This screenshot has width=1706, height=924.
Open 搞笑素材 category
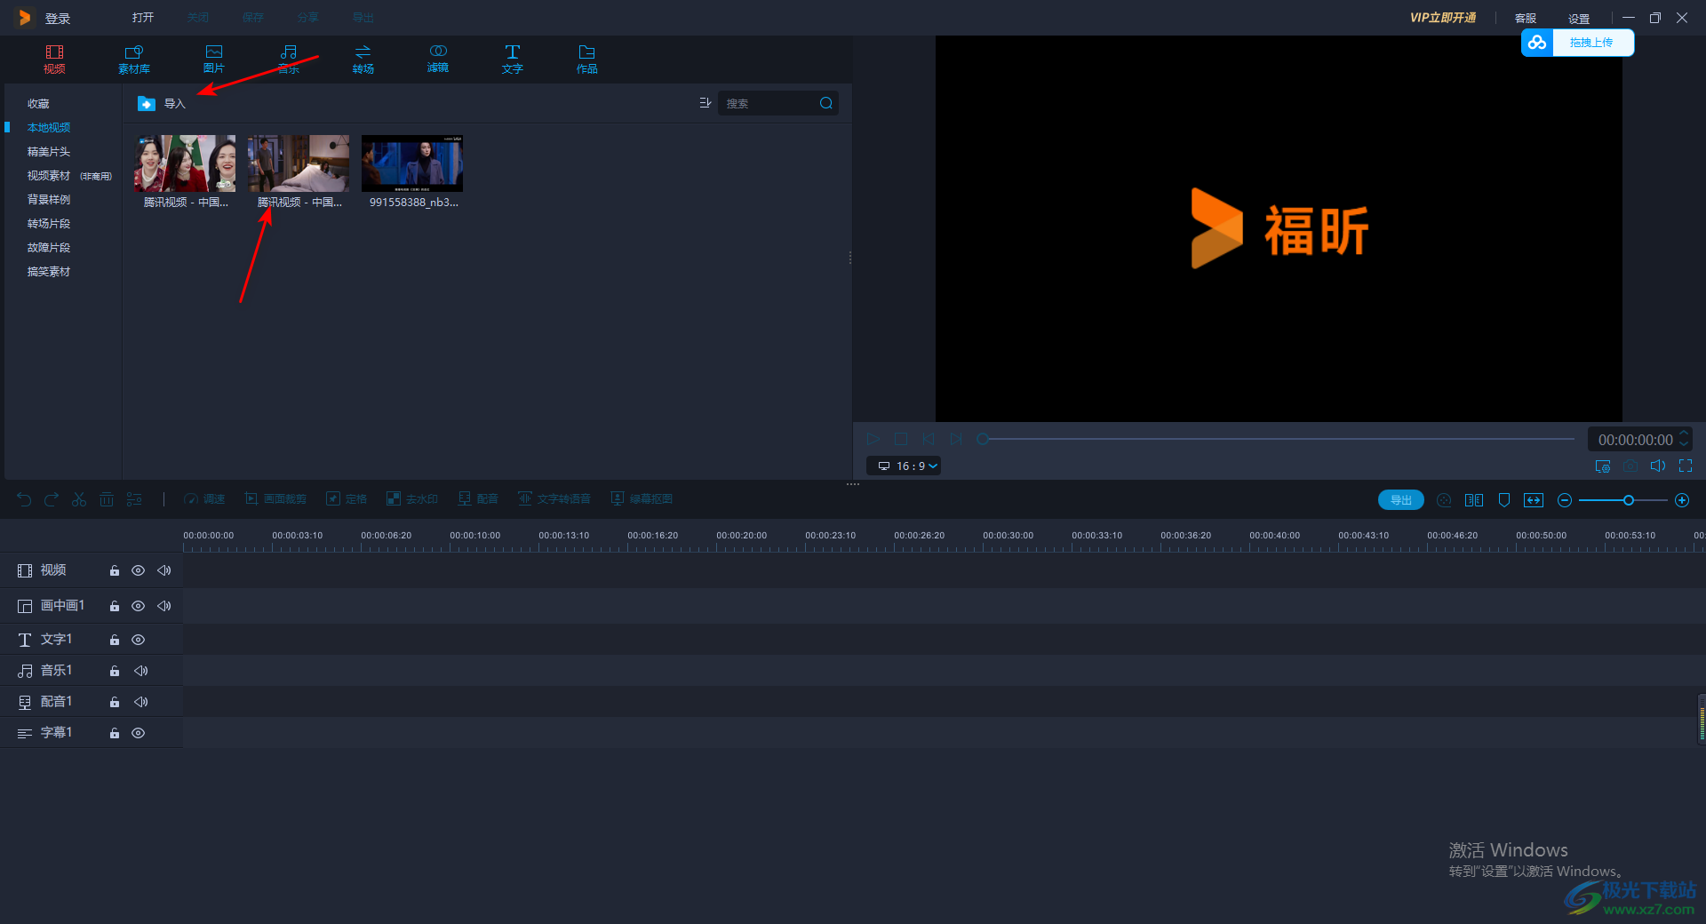pos(49,272)
